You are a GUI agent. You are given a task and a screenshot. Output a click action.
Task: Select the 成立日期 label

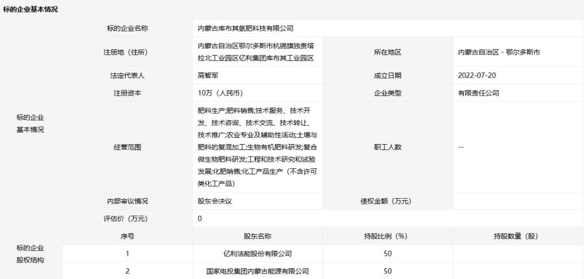pos(388,76)
